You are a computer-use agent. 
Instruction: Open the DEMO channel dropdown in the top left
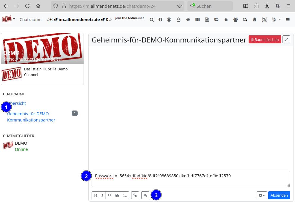(x=9, y=19)
